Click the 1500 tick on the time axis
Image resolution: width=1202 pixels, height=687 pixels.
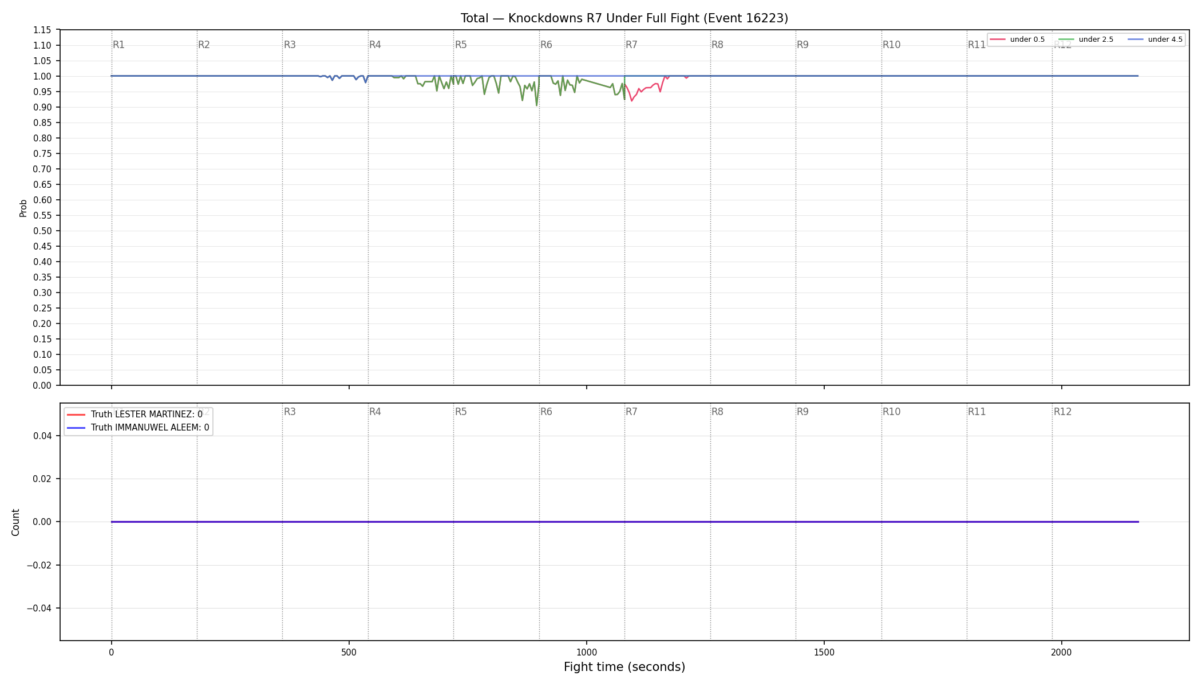pos(824,652)
